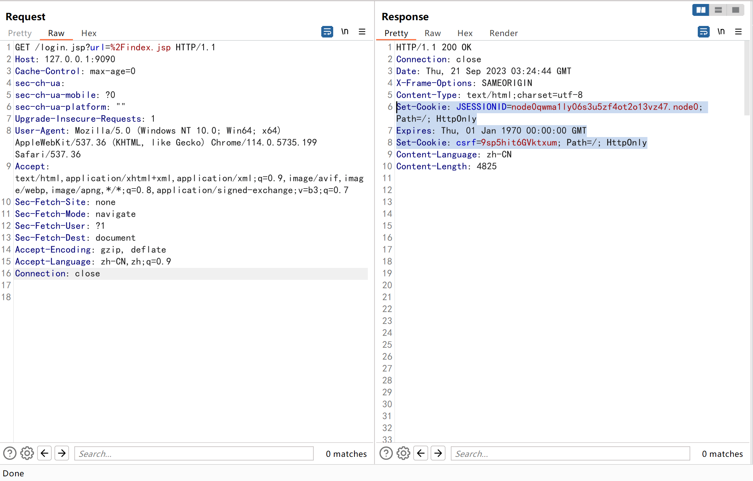Go to next match in Response search
Screen dimensions: 753x481
(438, 453)
